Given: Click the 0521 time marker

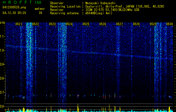Looking at the screenshot, I should pos(19,24).
